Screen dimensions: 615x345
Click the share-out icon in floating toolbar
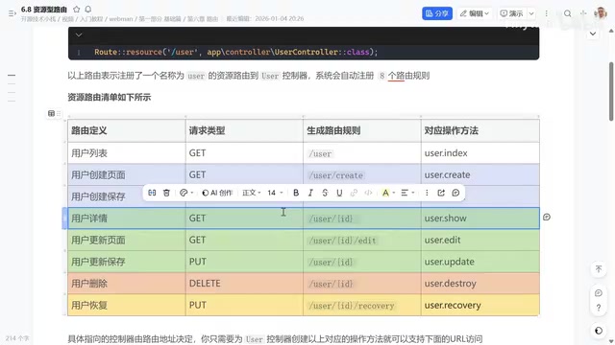click(441, 193)
